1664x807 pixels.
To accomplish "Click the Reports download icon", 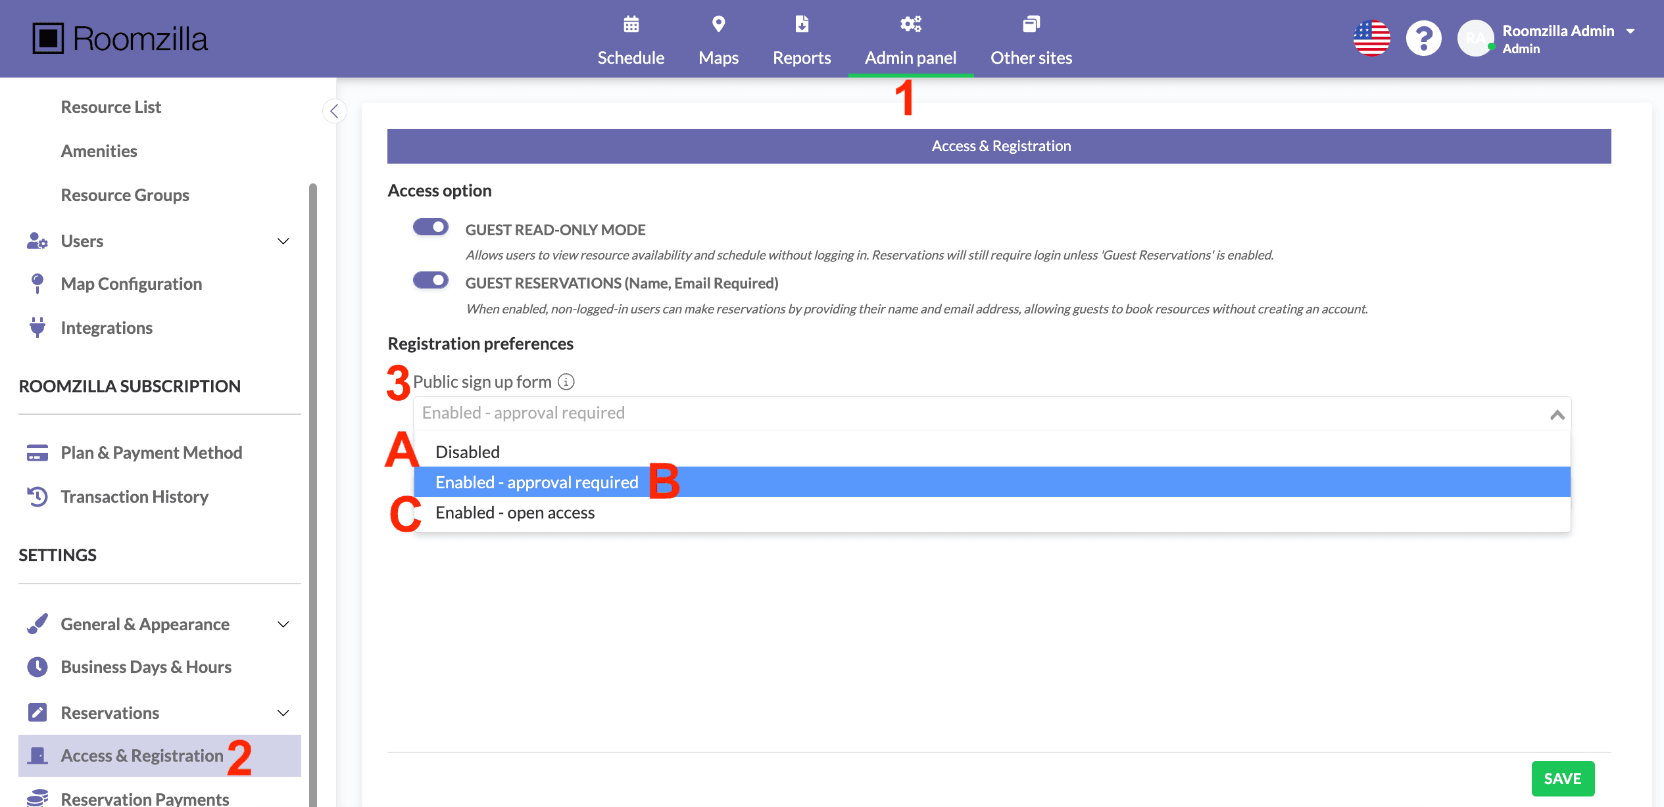I will click(x=801, y=24).
